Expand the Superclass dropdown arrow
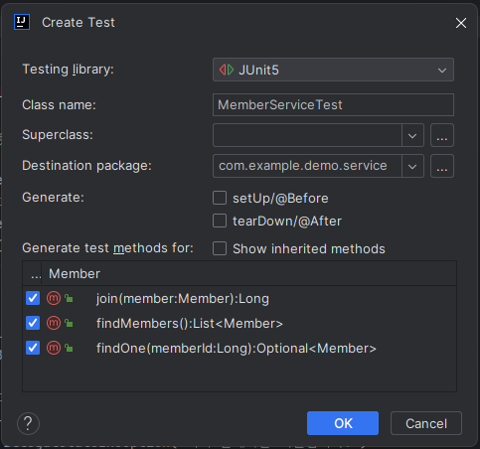 click(412, 135)
